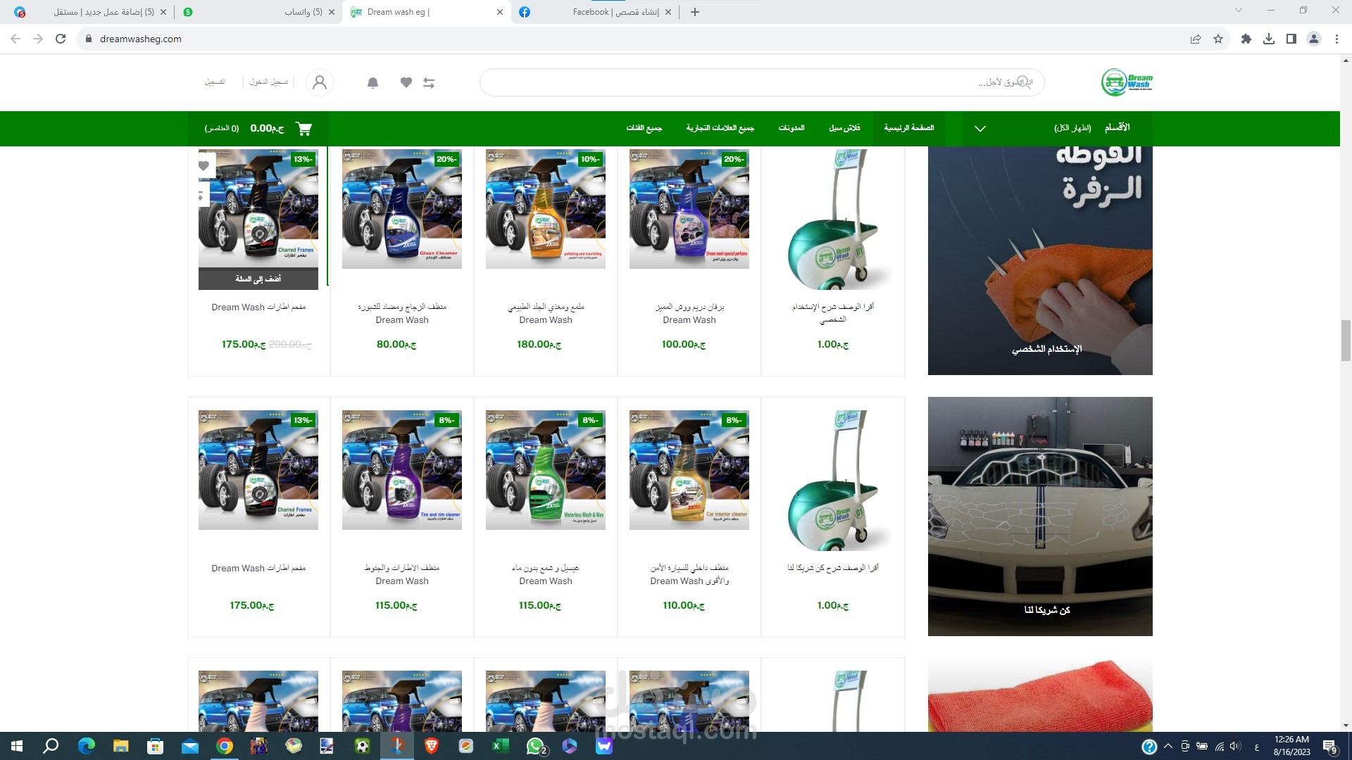1352x760 pixels.
Task: Open the Chrome downloads icon
Action: click(x=1269, y=39)
